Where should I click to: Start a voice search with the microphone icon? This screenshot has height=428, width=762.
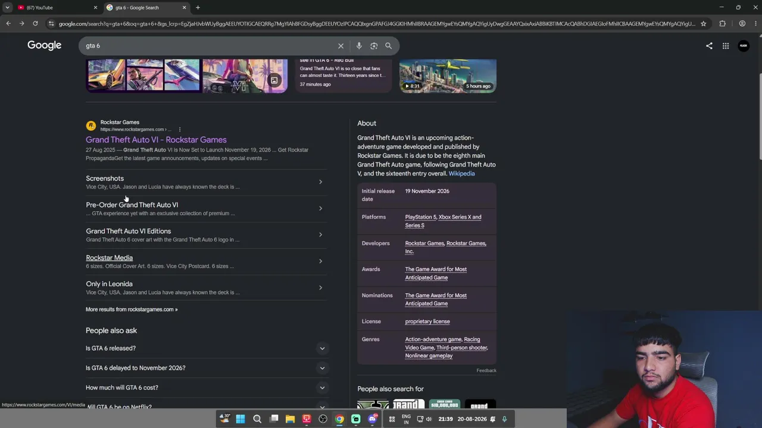(359, 46)
